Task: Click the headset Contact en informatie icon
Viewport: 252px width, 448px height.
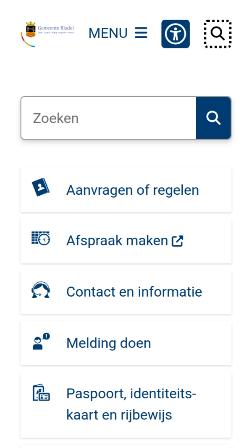Action: (x=41, y=290)
